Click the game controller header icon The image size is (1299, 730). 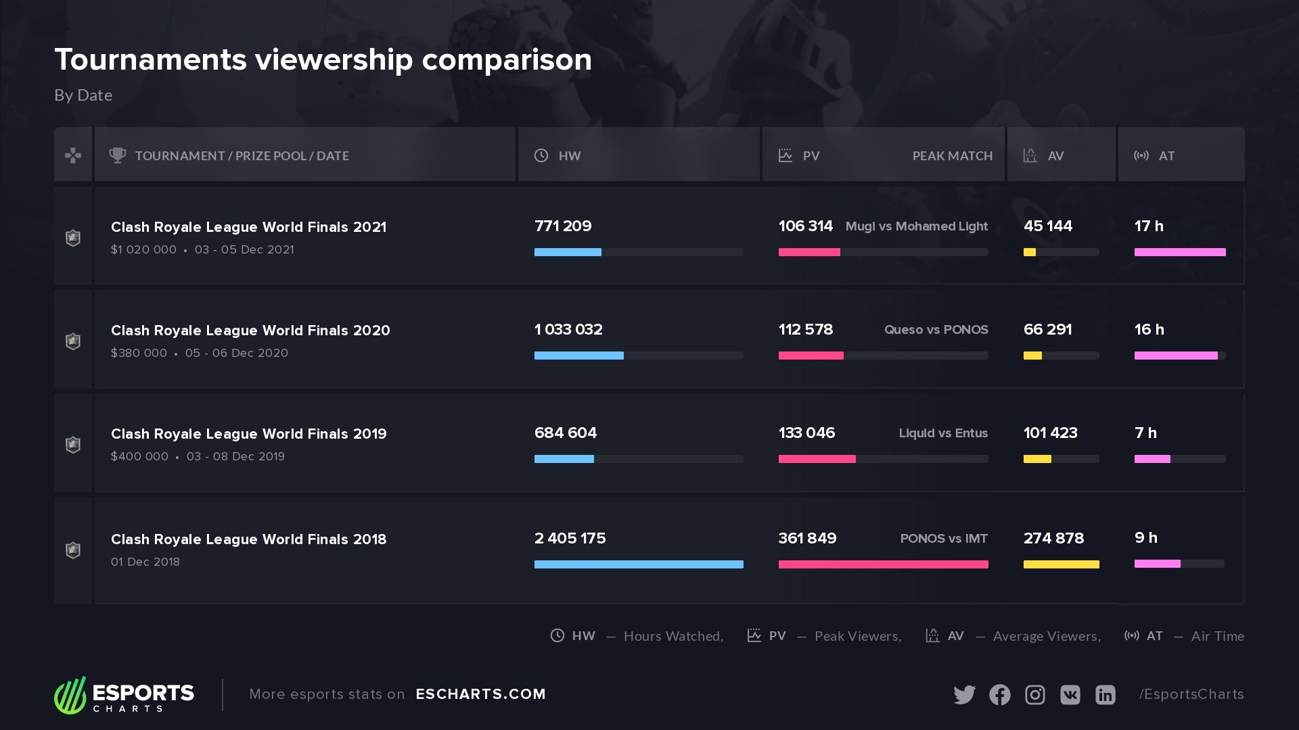click(x=73, y=155)
